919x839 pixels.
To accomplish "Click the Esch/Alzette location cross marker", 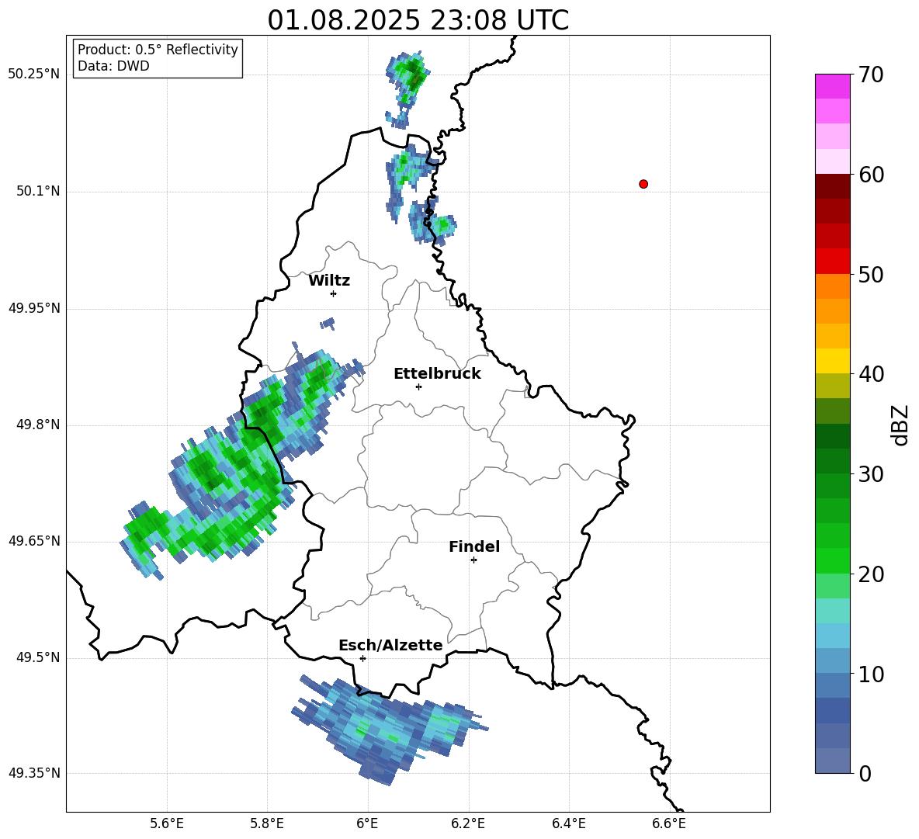I will 362,658.
